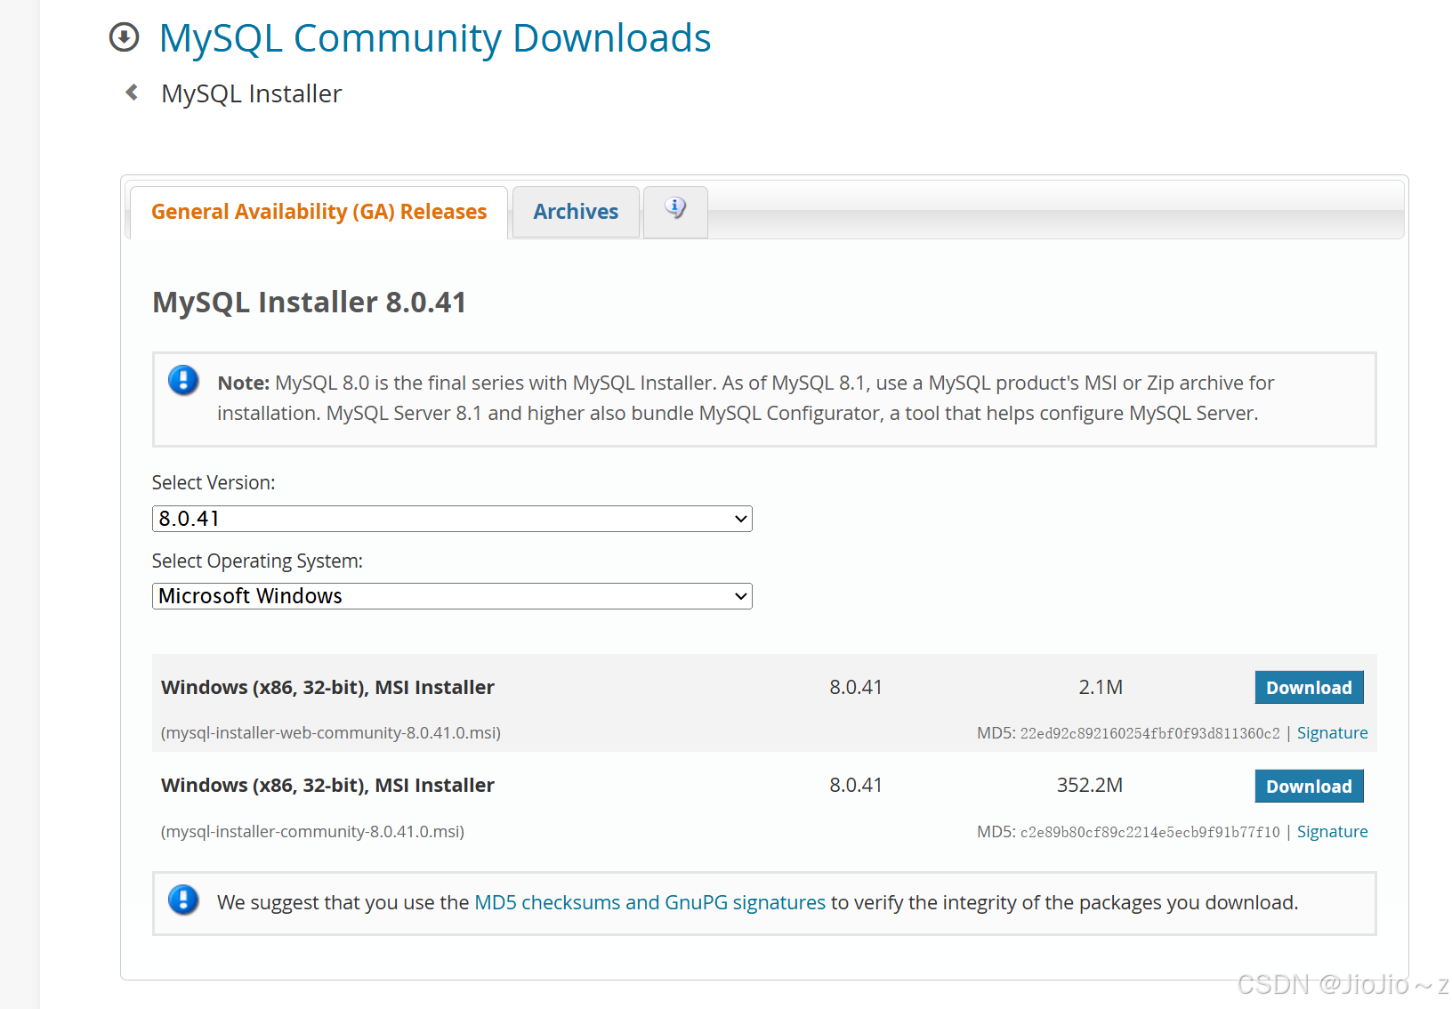The height and width of the screenshot is (1009, 1452).
Task: Download the 352.2M full community installer
Action: pos(1309,787)
